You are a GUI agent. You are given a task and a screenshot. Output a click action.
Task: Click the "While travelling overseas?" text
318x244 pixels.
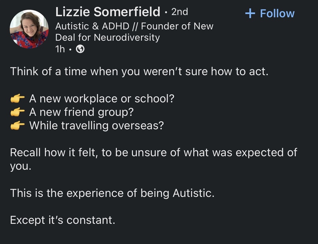click(x=96, y=126)
